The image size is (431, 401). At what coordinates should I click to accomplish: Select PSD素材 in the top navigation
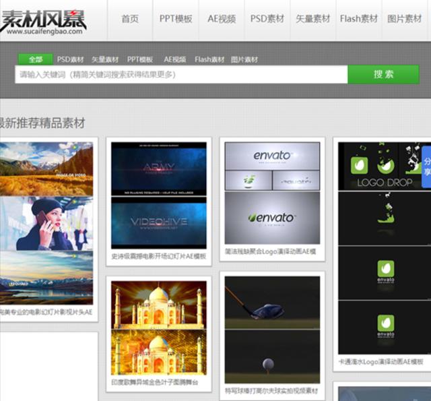pyautogui.click(x=267, y=19)
